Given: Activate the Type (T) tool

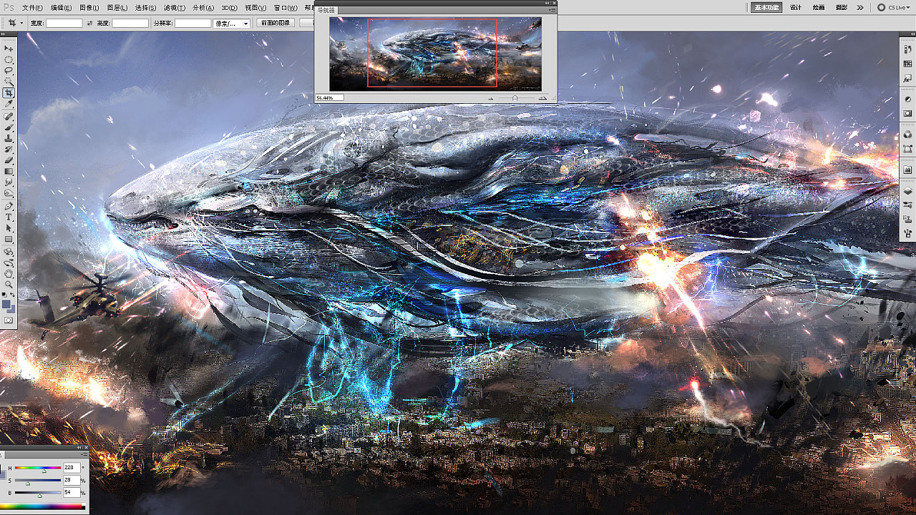Looking at the screenshot, I should [x=9, y=217].
